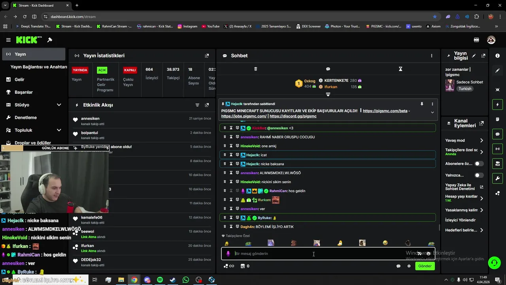Open Hesap yaşı kısıtlaması options

point(464,198)
